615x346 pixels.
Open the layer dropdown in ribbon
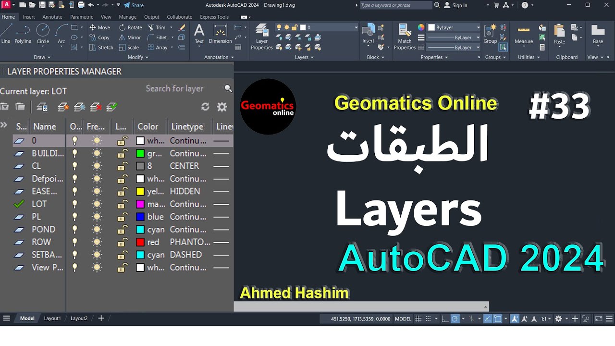click(356, 27)
